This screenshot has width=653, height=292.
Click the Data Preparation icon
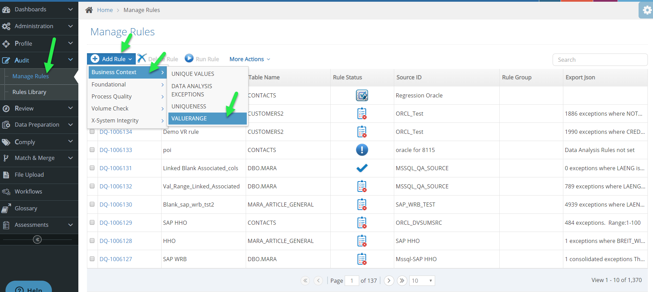[6, 125]
